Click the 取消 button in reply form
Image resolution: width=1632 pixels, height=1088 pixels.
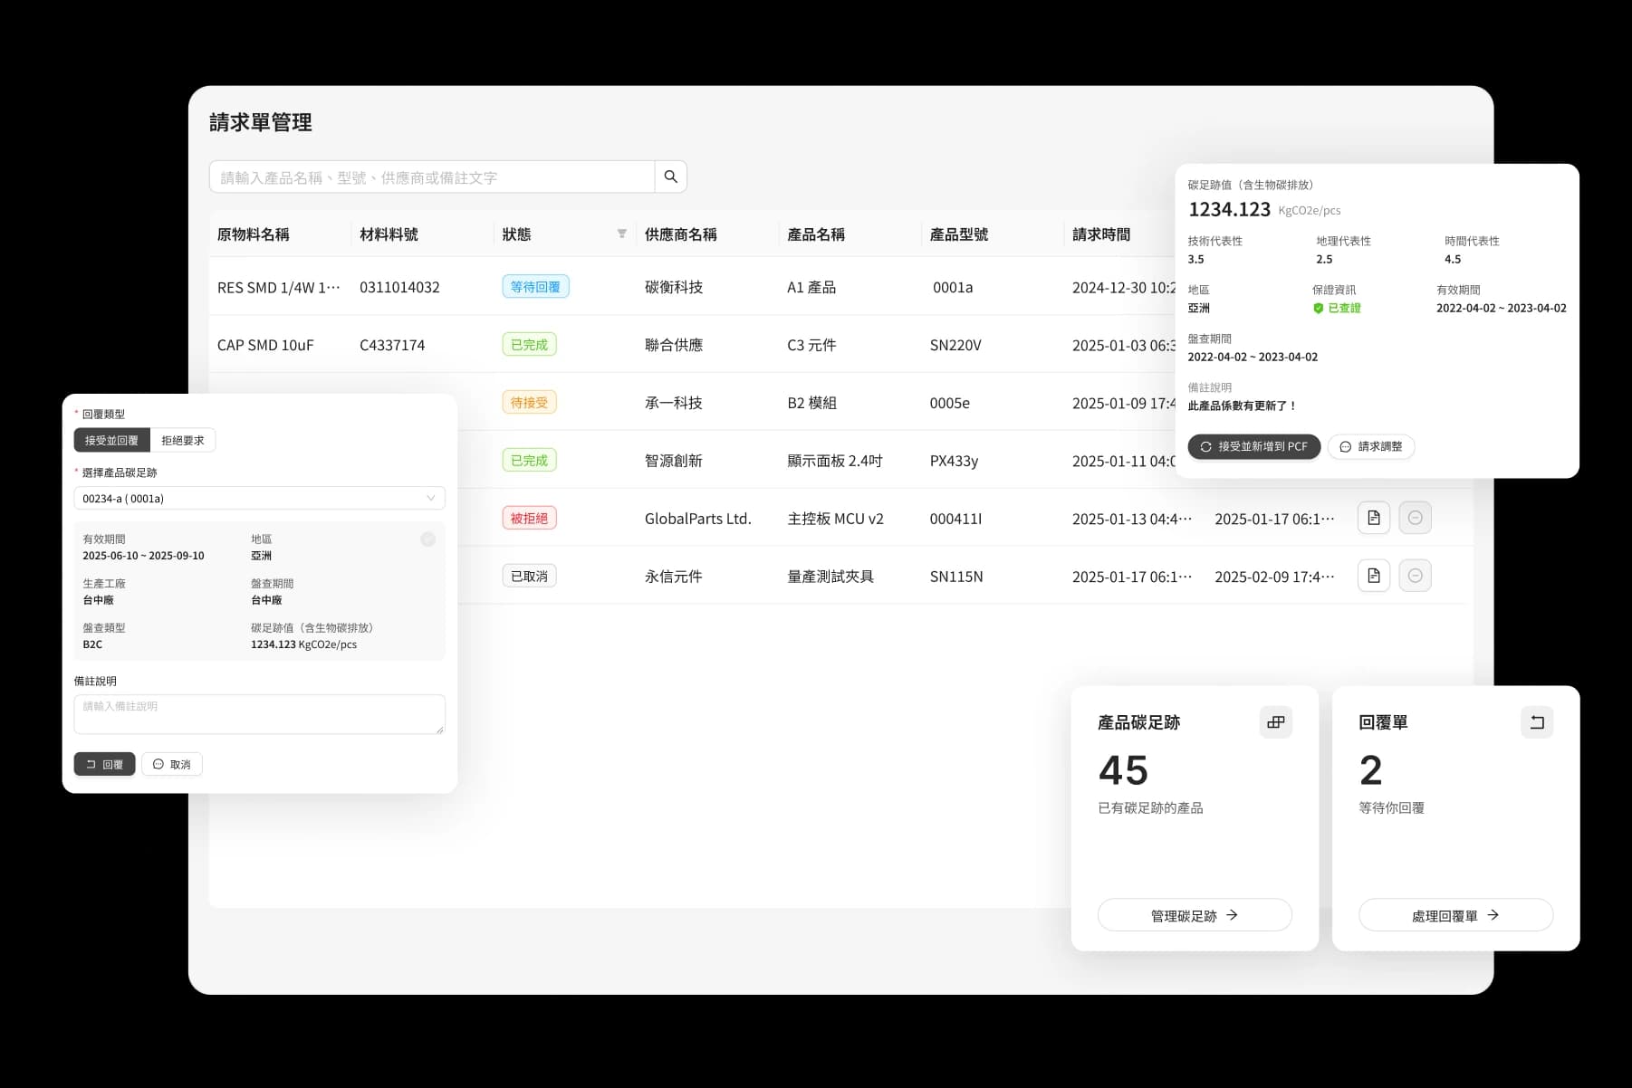pos(172,764)
